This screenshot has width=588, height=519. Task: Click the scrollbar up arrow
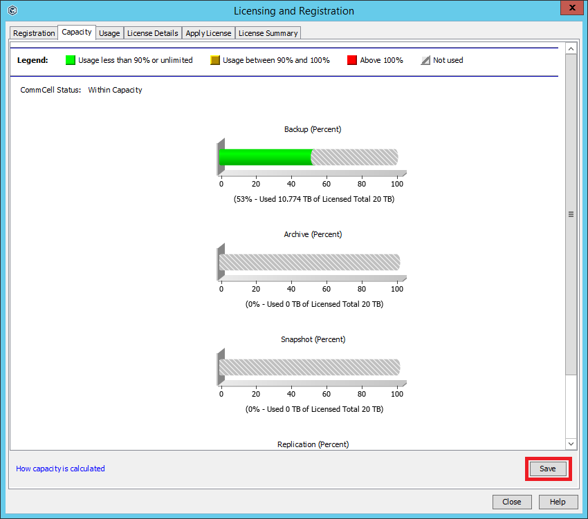[571, 48]
